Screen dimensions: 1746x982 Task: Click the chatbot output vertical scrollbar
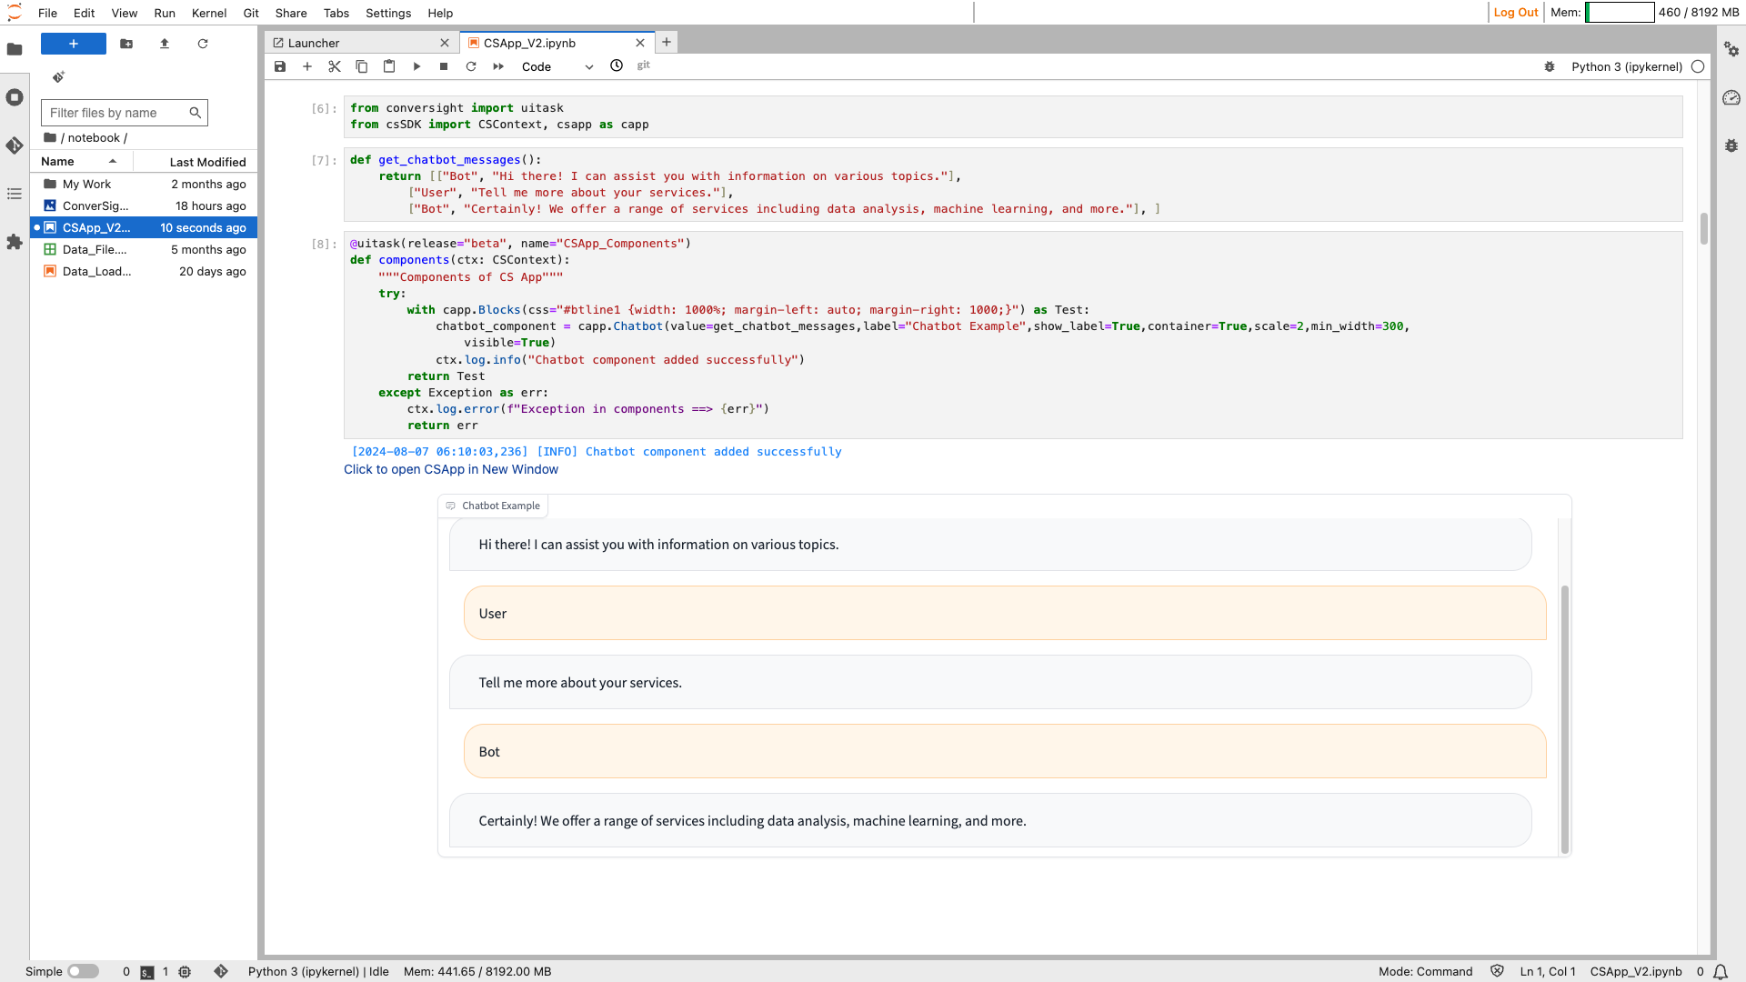pyautogui.click(x=1565, y=718)
